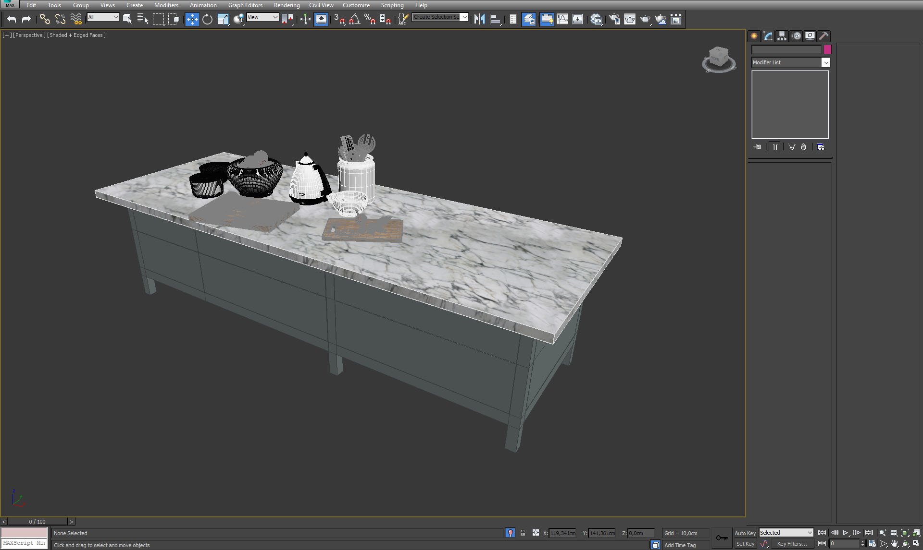The image size is (923, 550).
Task: Click the Render Production teapot
Action: [645, 19]
